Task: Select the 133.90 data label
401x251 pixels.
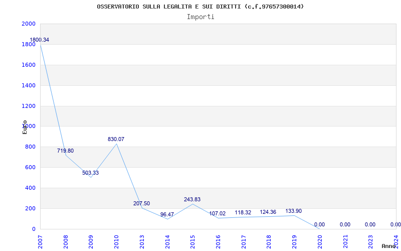Action: point(294,211)
